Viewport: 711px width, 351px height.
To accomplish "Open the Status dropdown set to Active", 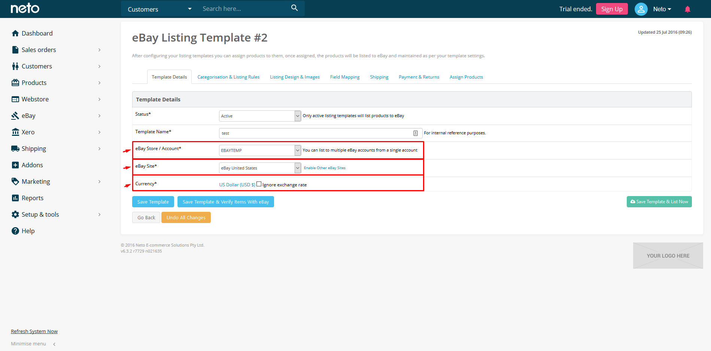I will [x=260, y=116].
